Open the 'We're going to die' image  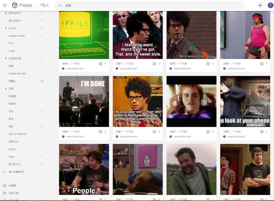(x=191, y=35)
